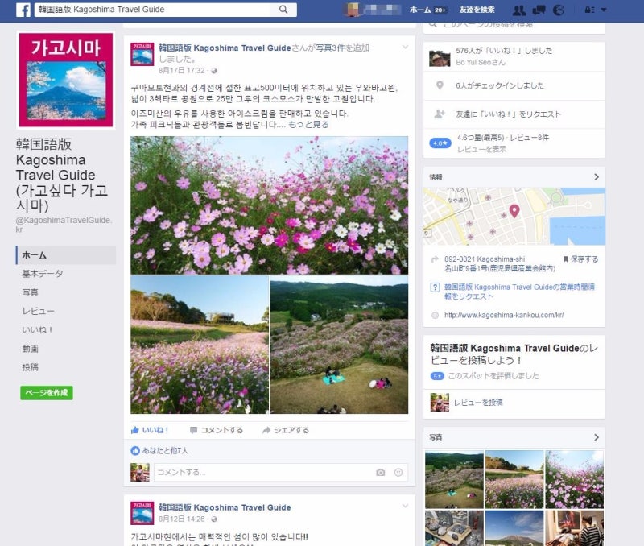Click コメントする on the post

(x=217, y=430)
